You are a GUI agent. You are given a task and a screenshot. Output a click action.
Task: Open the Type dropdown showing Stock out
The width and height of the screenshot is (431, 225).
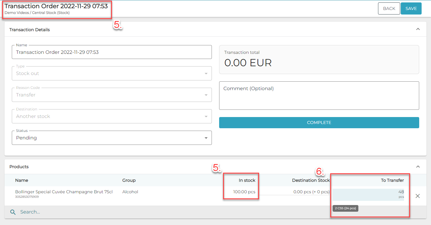pos(111,73)
